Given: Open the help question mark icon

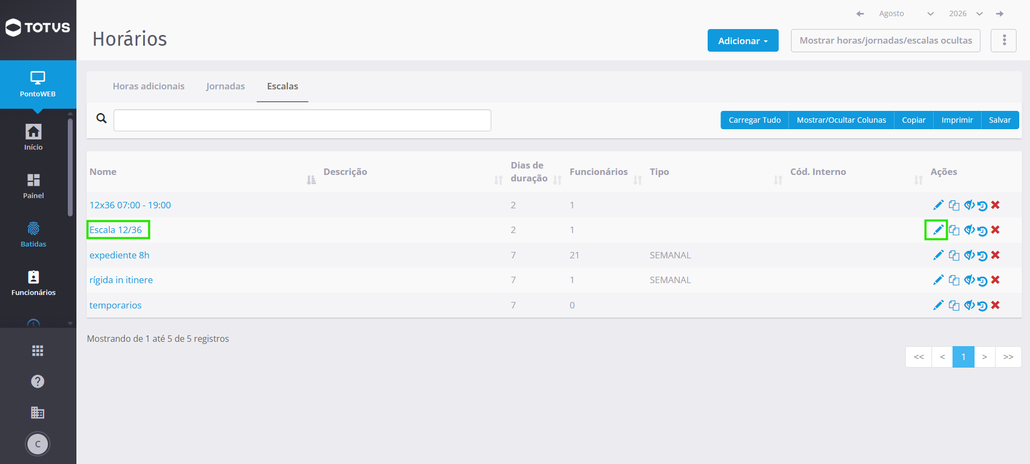Looking at the screenshot, I should click(38, 382).
